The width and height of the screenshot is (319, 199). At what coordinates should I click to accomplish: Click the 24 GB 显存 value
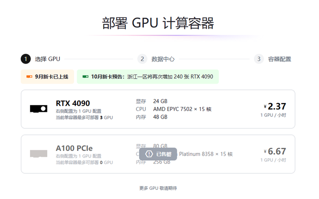pyautogui.click(x=160, y=101)
